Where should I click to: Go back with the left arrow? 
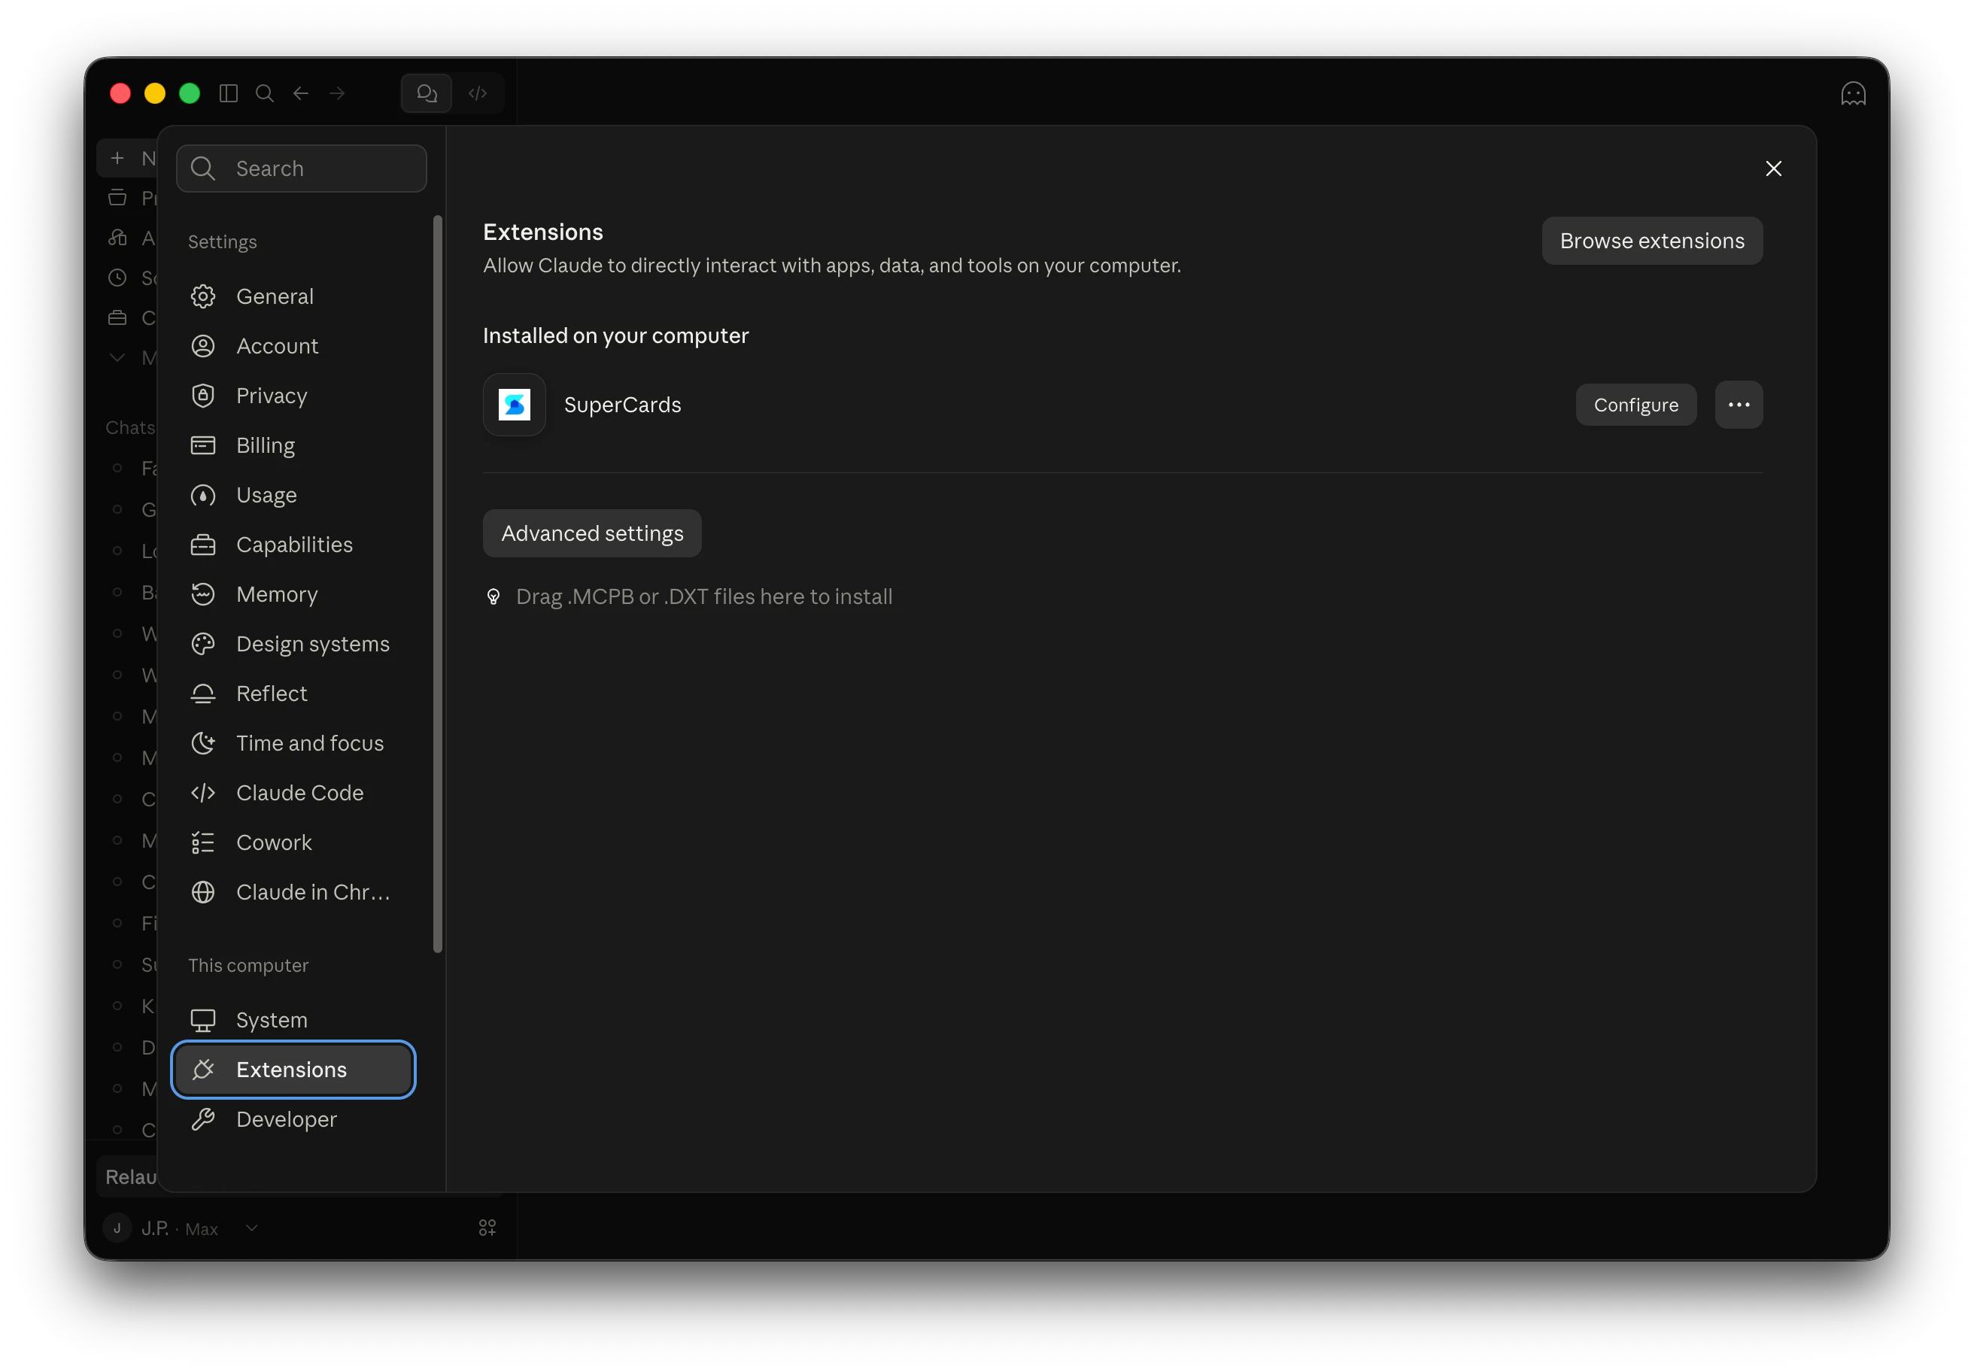pos(301,93)
